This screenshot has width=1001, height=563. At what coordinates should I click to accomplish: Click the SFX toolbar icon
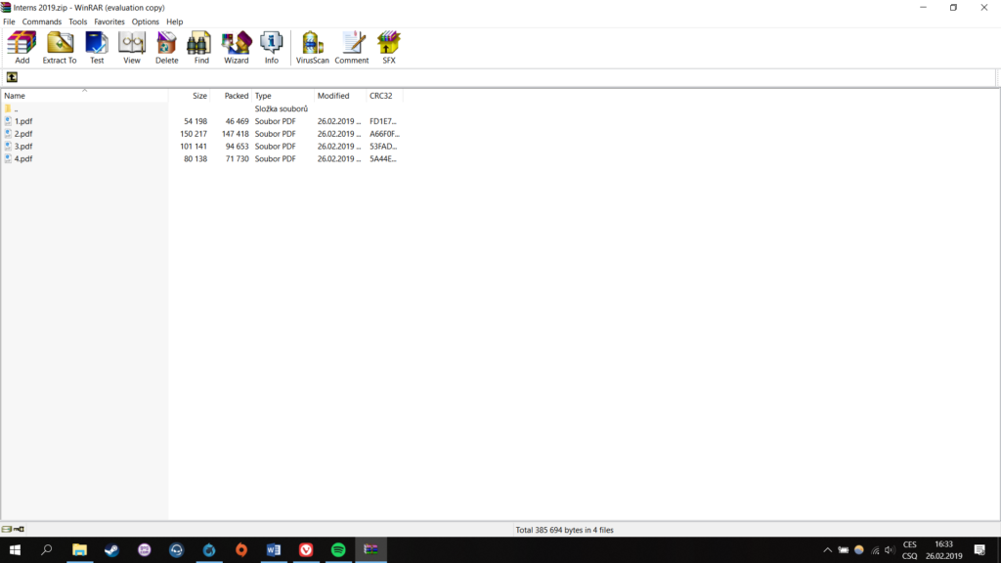click(x=389, y=48)
